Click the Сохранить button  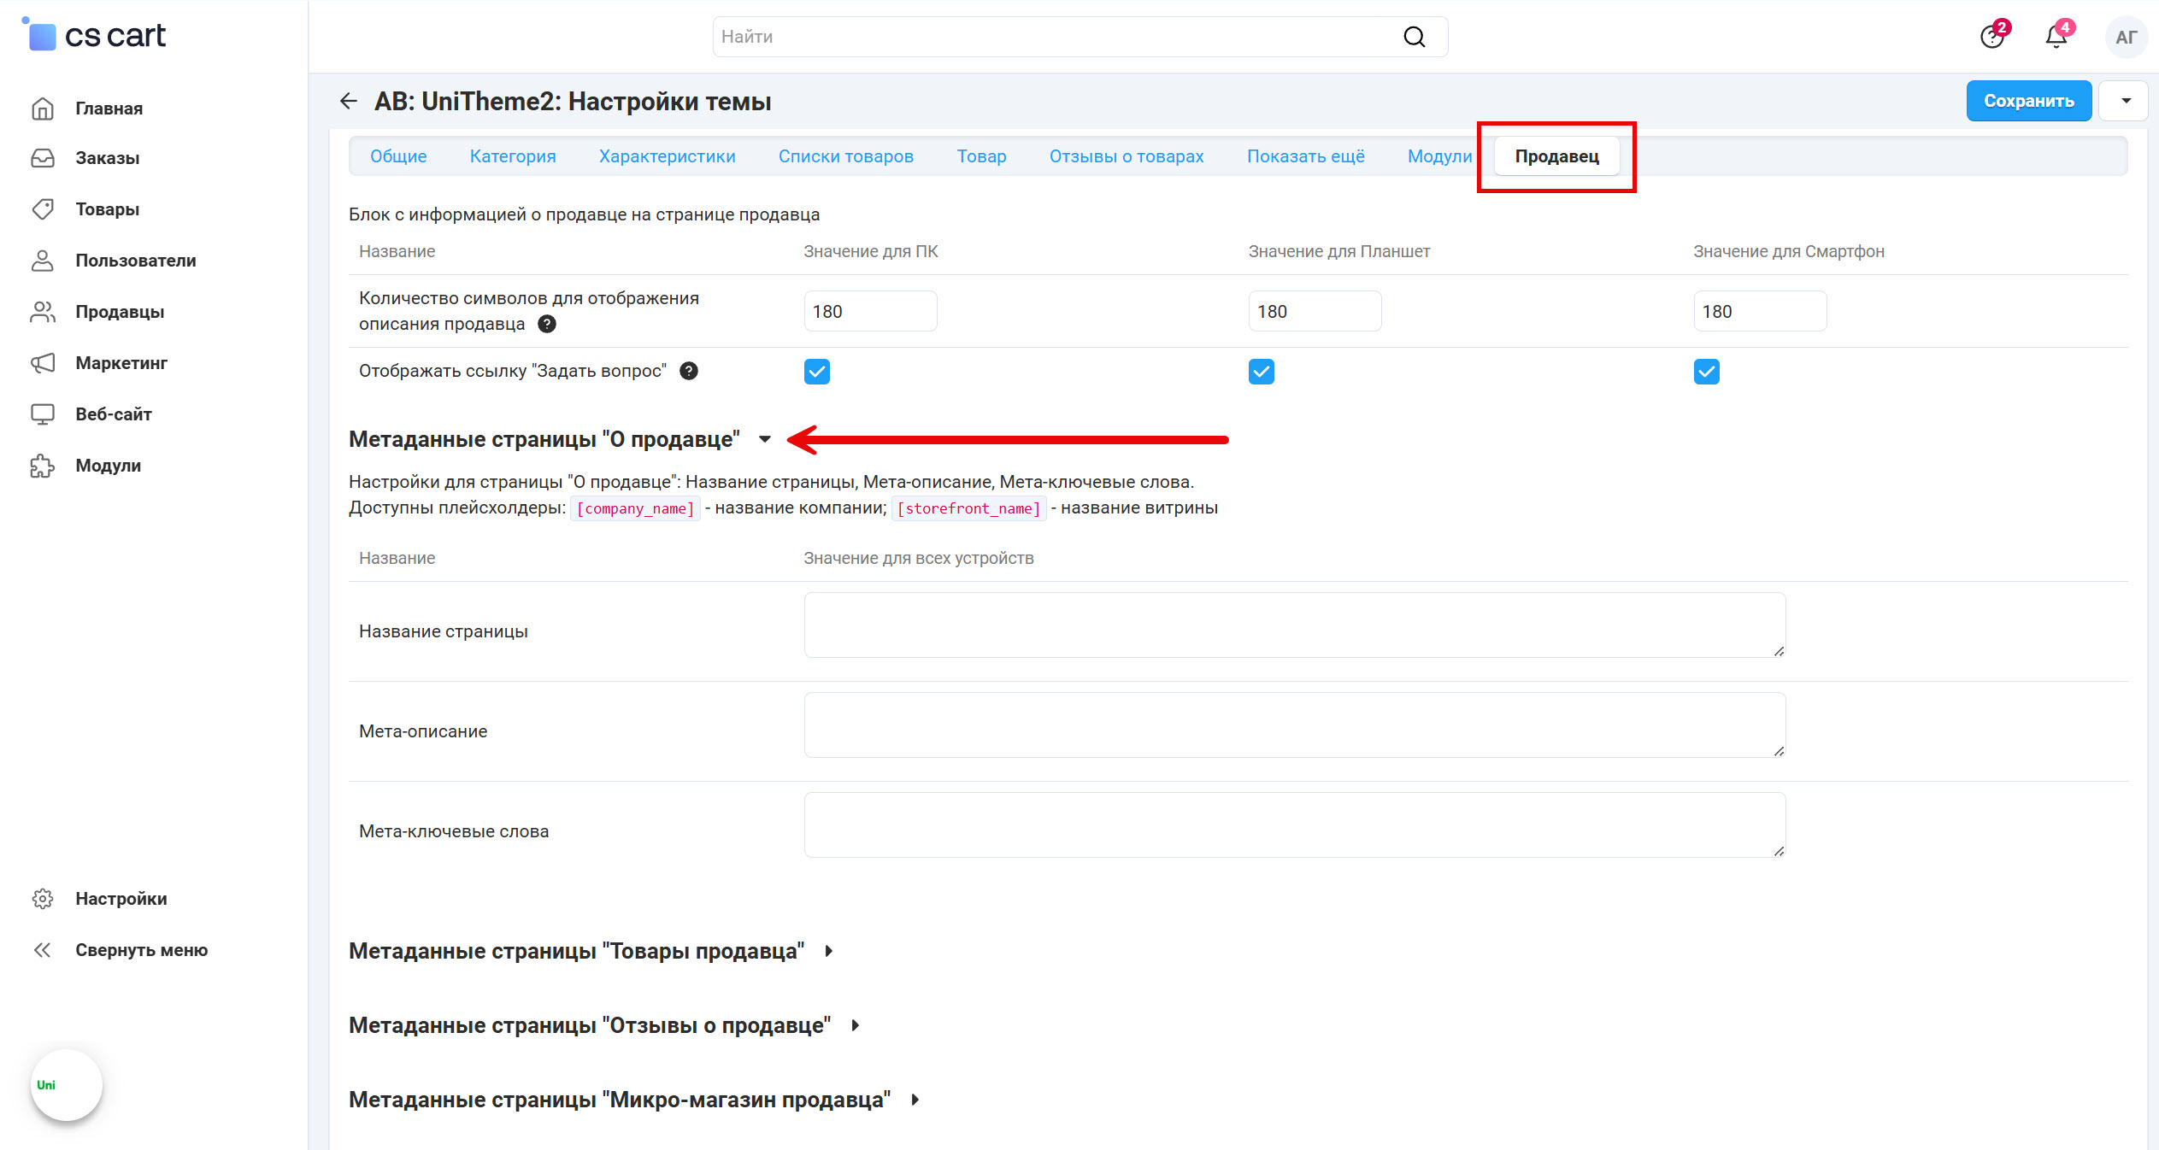(x=2029, y=101)
